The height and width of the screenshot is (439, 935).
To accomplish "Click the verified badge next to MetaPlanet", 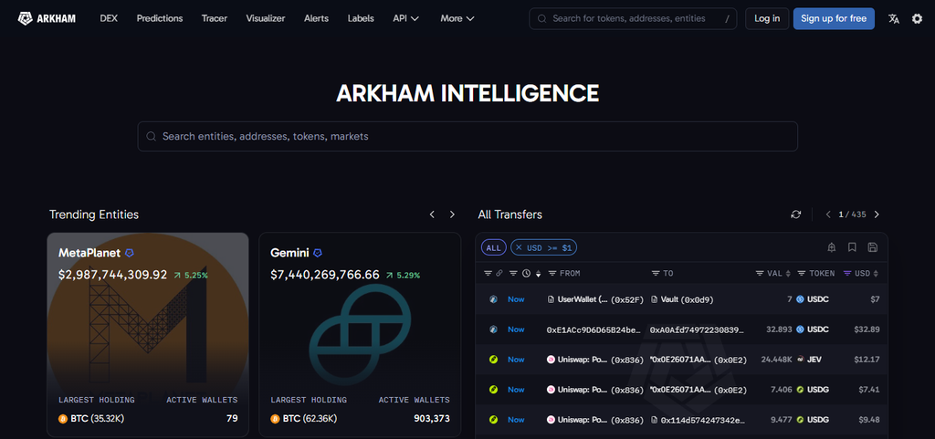I will (130, 253).
